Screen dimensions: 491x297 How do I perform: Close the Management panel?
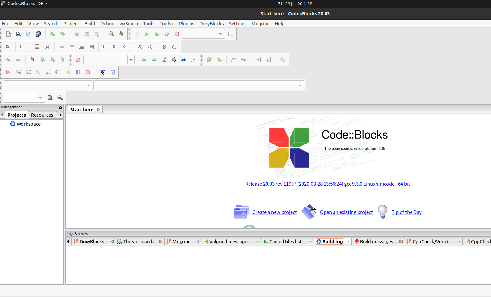(x=60, y=107)
